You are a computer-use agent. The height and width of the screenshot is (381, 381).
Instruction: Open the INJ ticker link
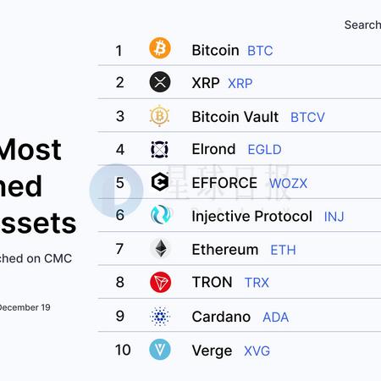pyautogui.click(x=334, y=217)
